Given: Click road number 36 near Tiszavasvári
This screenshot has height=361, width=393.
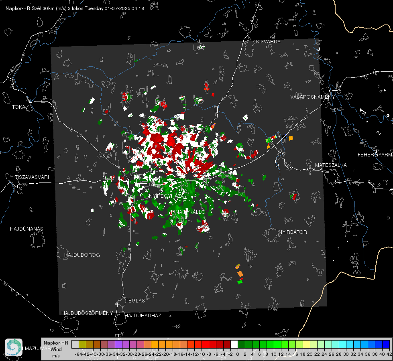Looking at the screenshot, I should click(x=25, y=185).
